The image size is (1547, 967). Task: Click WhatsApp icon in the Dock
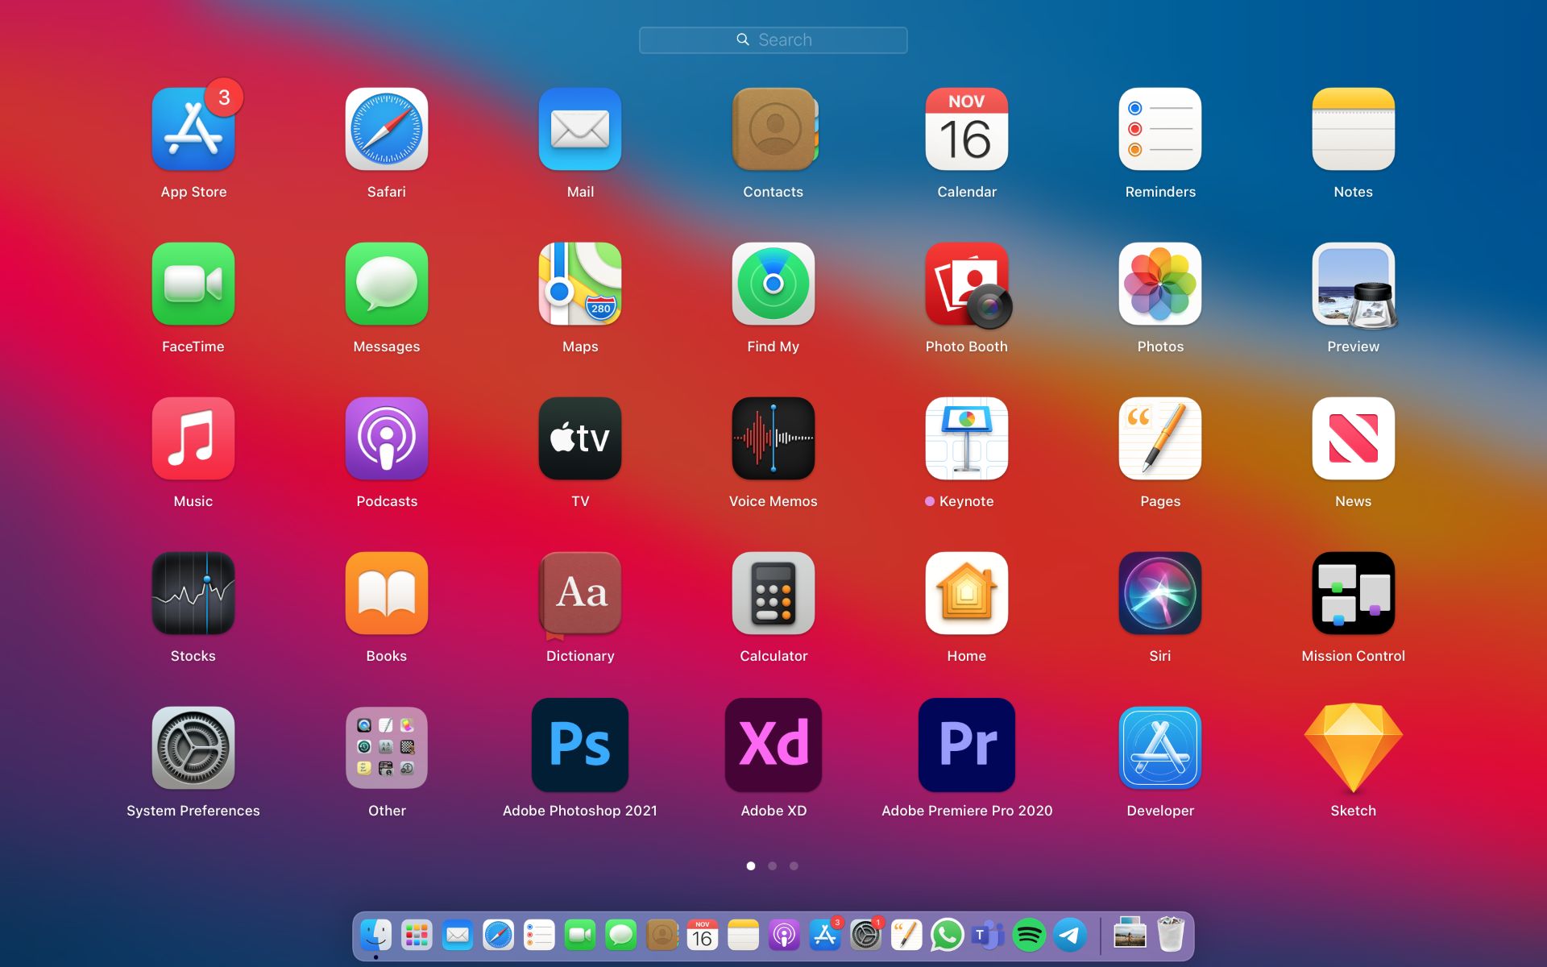947,936
